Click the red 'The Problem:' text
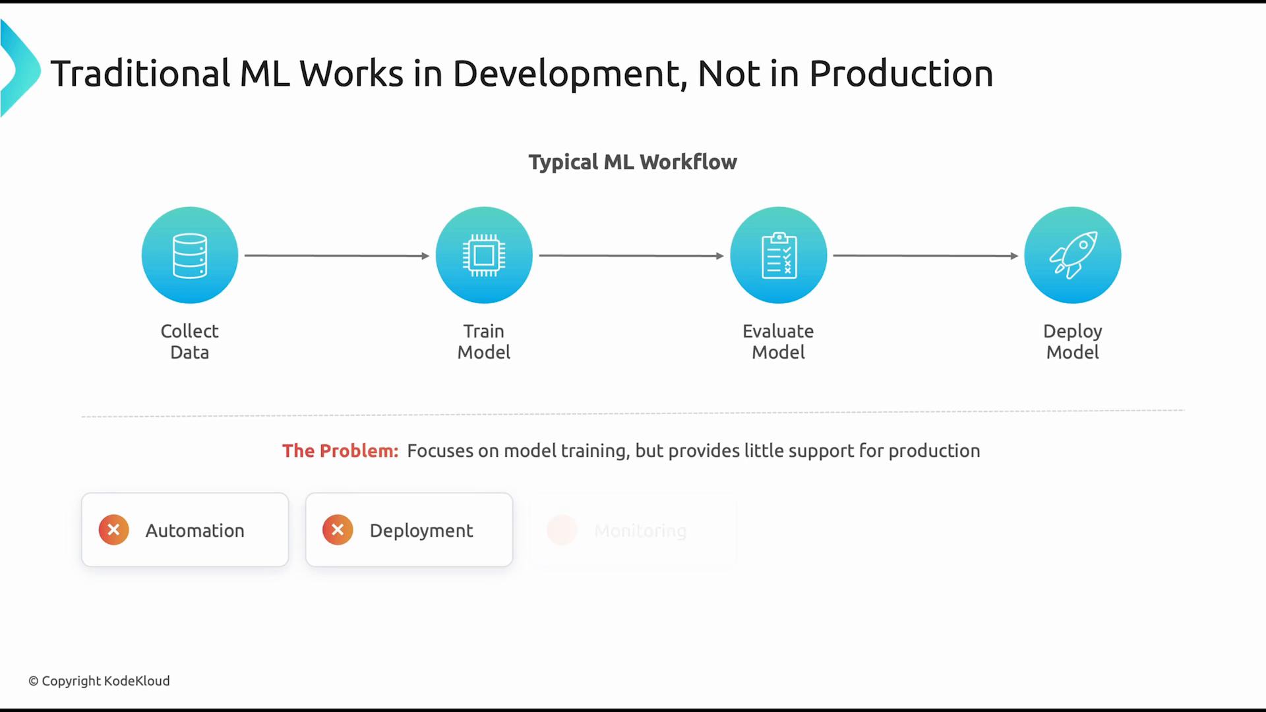 coord(340,451)
